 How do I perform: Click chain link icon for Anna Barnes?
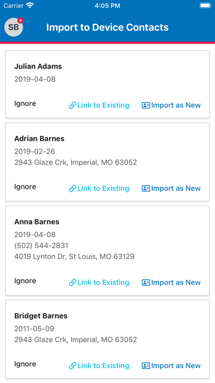[x=72, y=282]
